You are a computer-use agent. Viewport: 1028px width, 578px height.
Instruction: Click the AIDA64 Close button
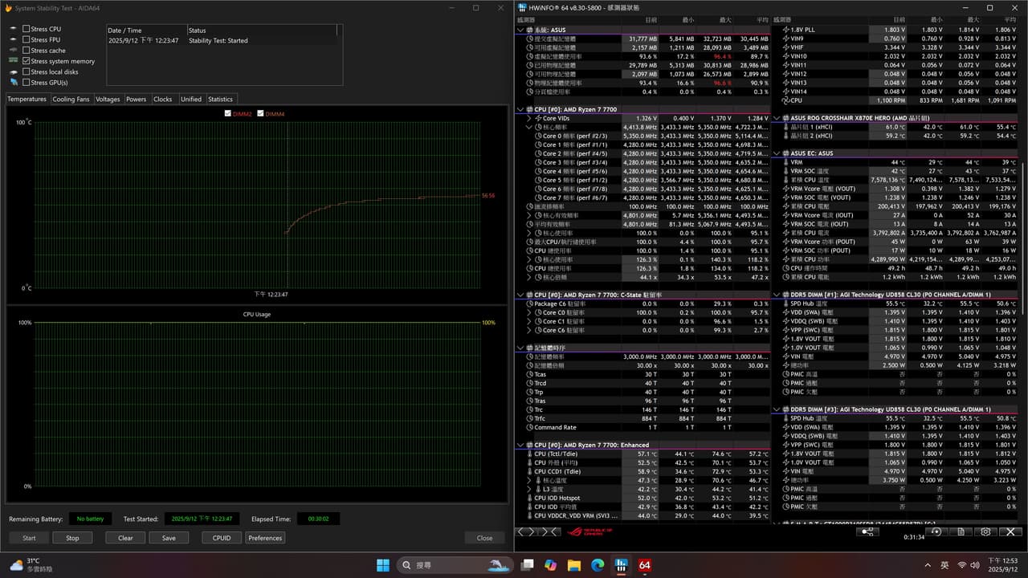coord(484,538)
